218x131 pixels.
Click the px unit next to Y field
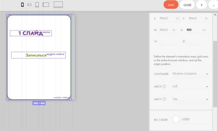(206, 18)
